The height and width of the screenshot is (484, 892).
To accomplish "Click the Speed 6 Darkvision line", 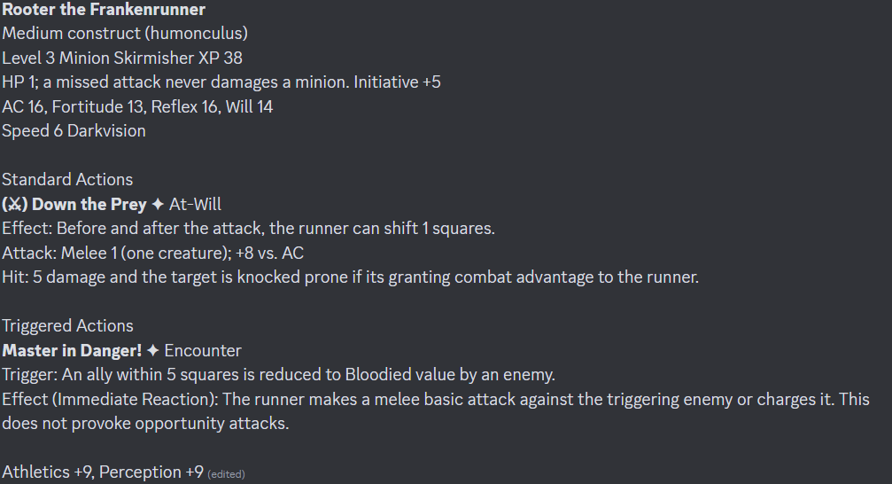I will coord(74,131).
